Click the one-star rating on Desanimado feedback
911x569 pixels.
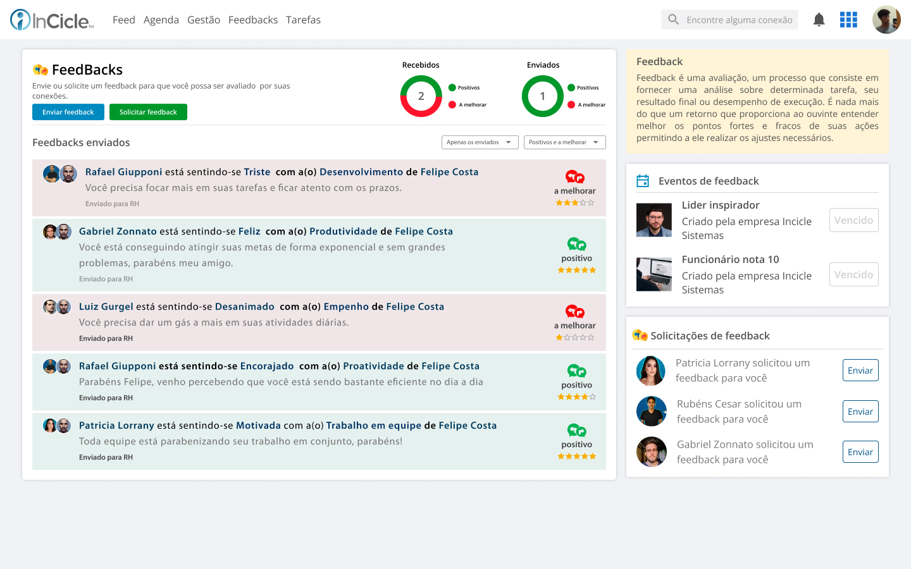575,338
